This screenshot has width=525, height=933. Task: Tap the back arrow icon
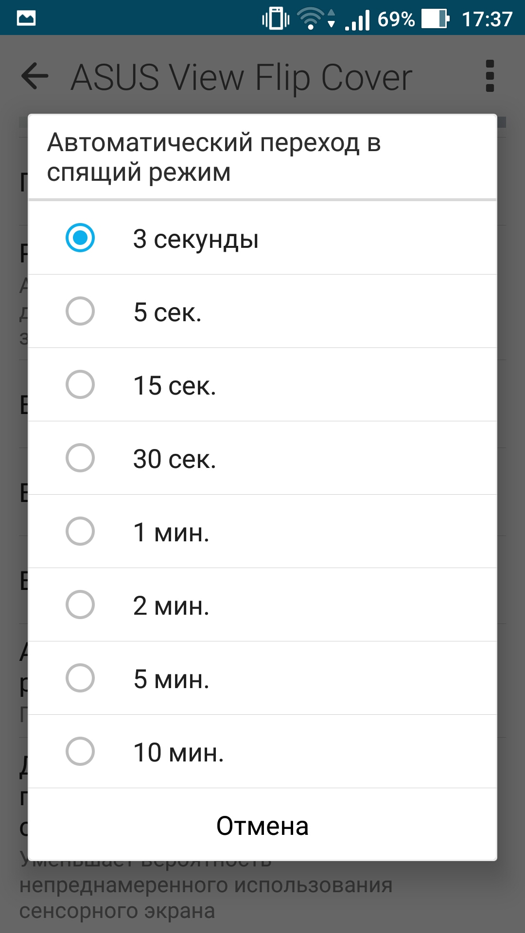click(x=35, y=76)
